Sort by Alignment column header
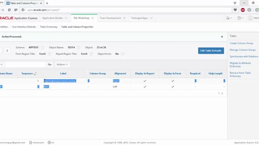This screenshot has height=145, width=259. 120,73
